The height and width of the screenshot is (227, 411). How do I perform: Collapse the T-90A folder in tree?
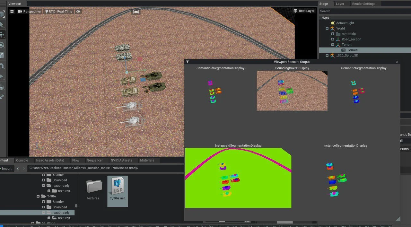(38, 196)
